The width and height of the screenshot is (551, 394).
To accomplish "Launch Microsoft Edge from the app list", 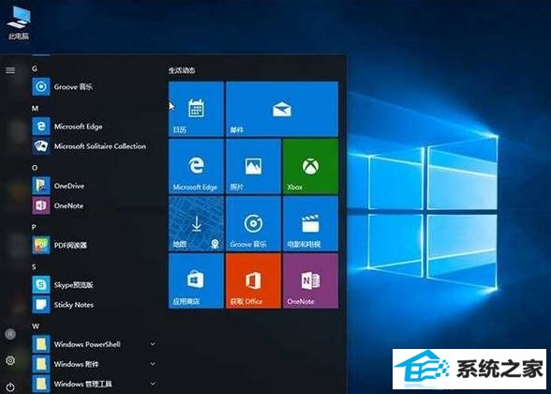I will (x=94, y=127).
